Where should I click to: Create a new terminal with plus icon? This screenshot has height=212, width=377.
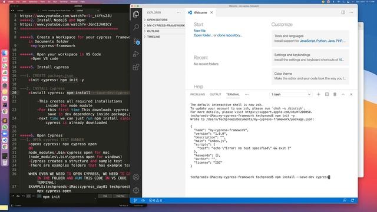click(x=318, y=94)
